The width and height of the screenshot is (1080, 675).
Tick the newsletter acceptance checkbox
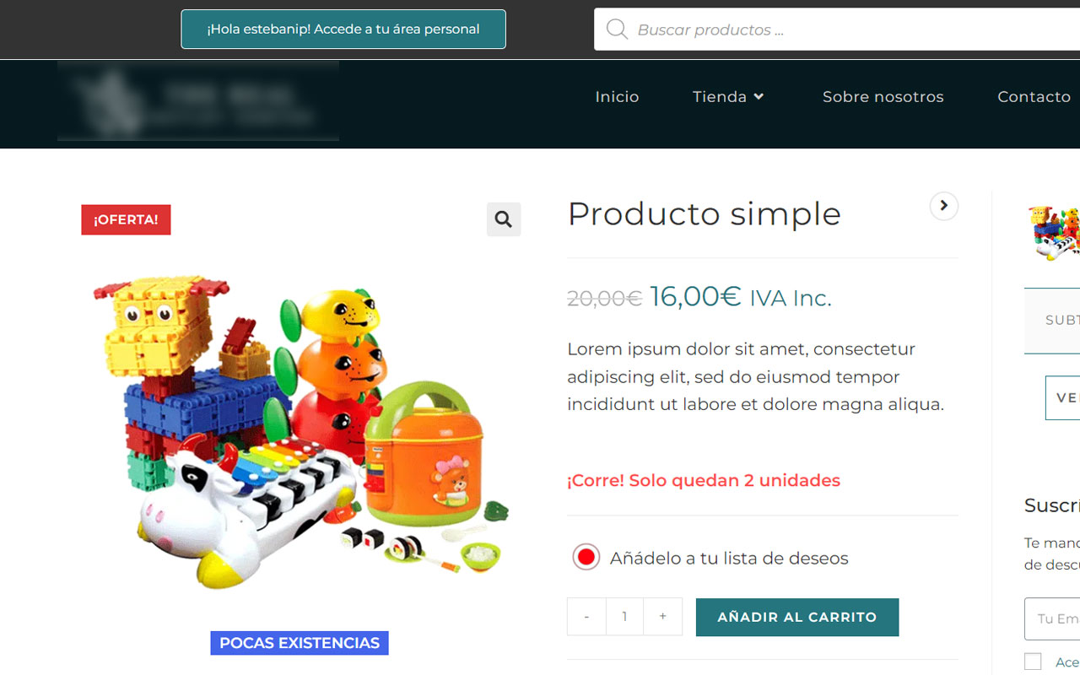click(1033, 661)
